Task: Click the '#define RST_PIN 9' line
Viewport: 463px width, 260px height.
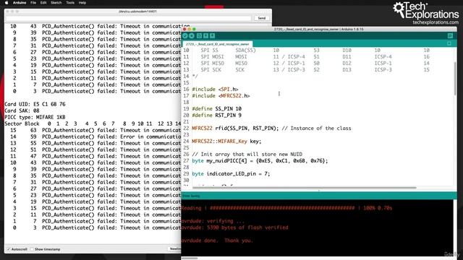Action: (217, 116)
